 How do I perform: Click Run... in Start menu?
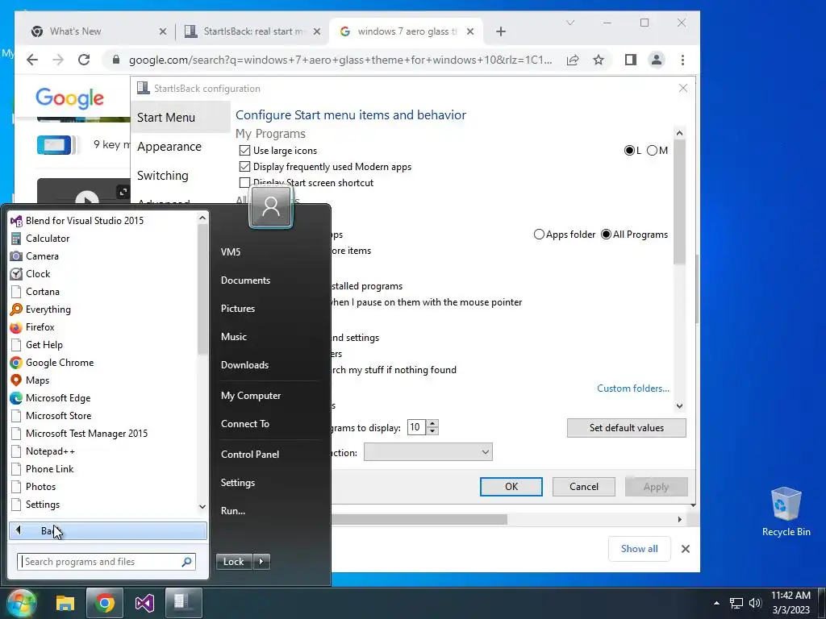coord(233,511)
